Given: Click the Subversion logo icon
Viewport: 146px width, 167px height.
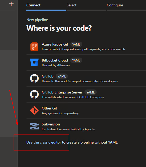Looking at the screenshot, I should [34, 126].
